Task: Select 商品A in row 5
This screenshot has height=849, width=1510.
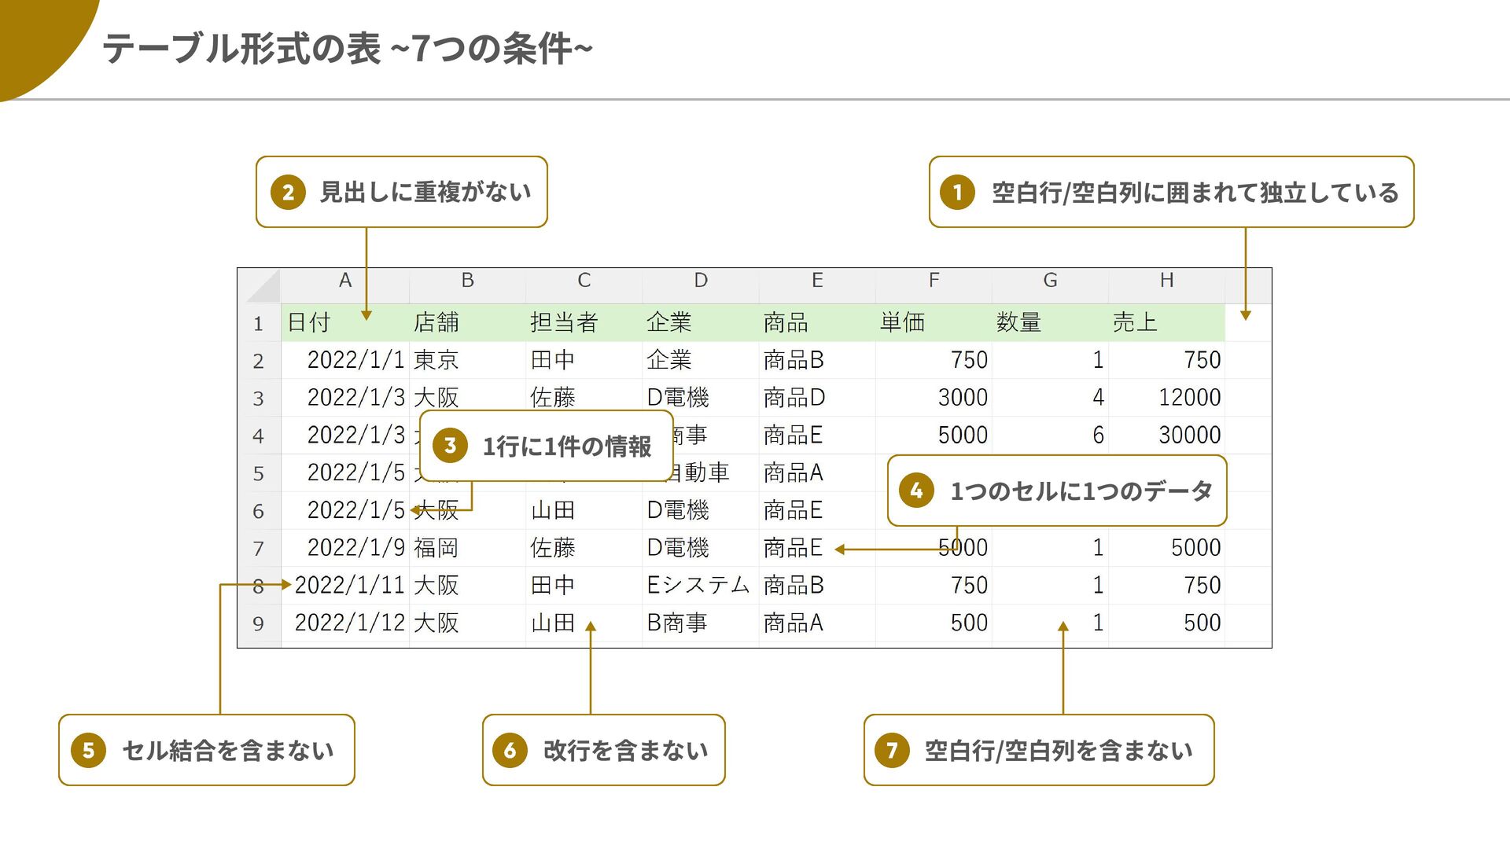Action: coord(817,473)
